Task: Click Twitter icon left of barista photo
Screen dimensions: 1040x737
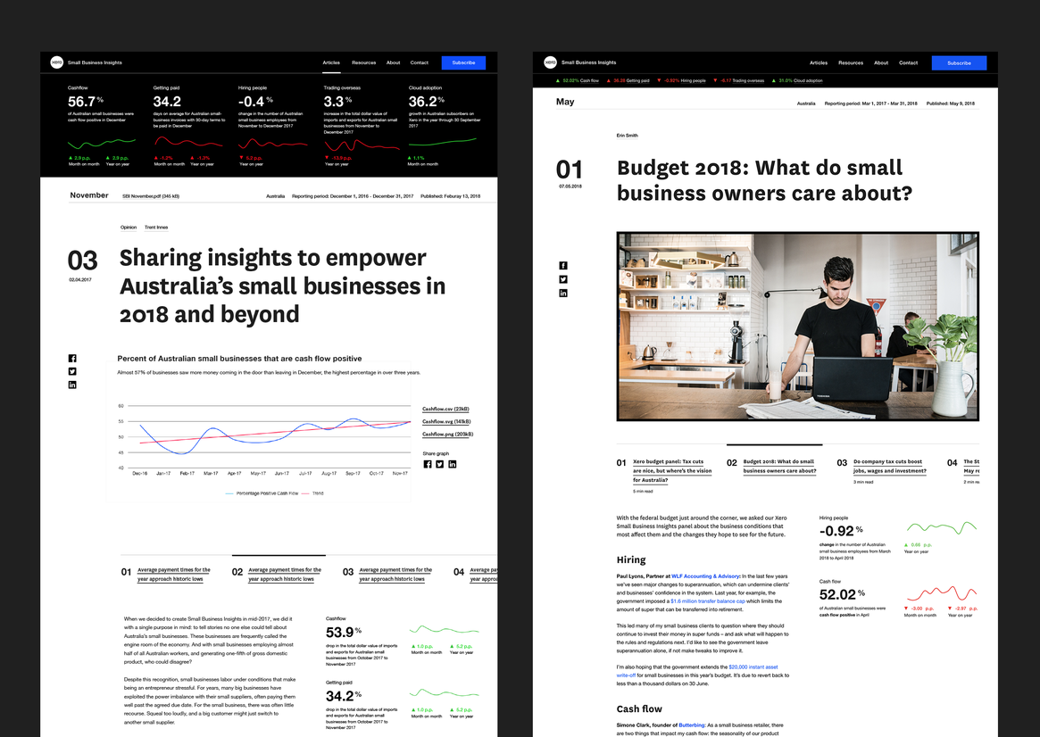Action: coord(563,279)
